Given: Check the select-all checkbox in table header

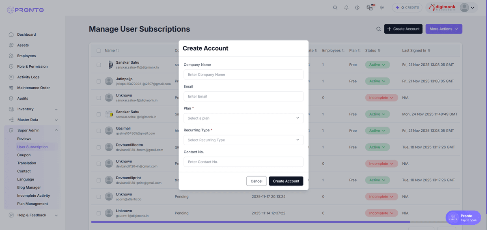Looking at the screenshot, I should [x=99, y=51].
